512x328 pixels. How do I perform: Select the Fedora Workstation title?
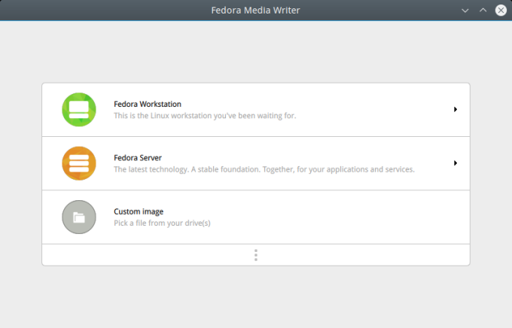[x=148, y=104]
